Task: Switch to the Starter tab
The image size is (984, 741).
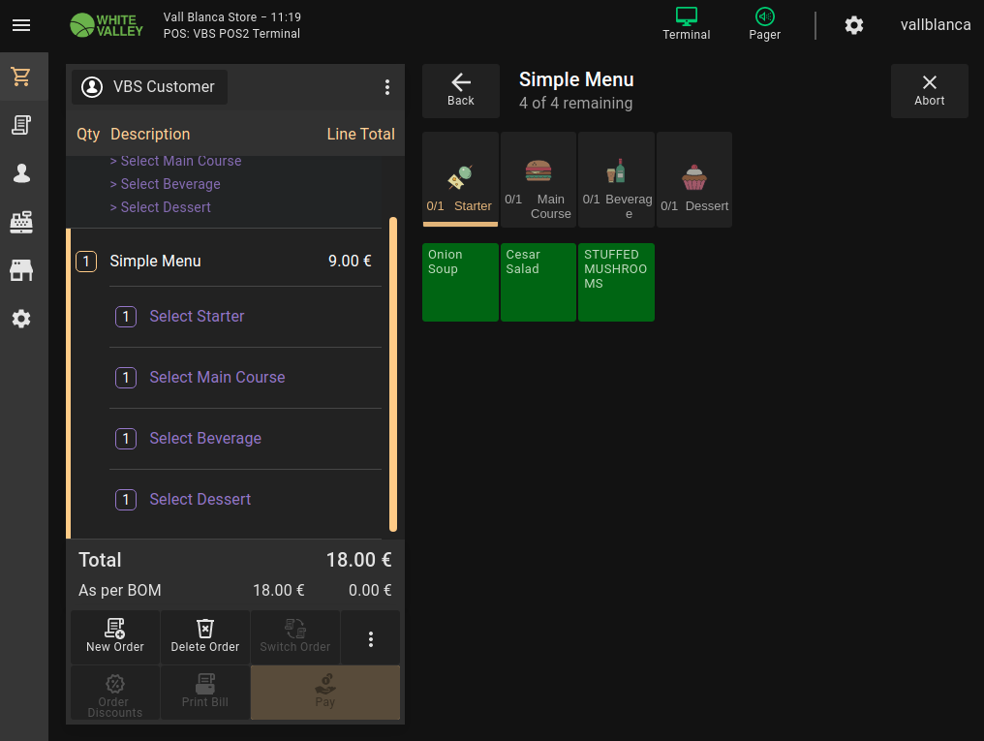Action: point(460,179)
